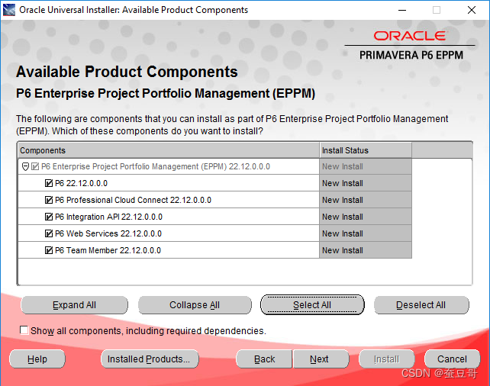Select the P6 Web Services 22.12.0.0.0 row text

108,233
